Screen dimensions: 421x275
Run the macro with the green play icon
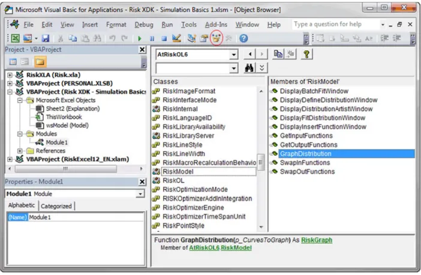pyautogui.click(x=140, y=38)
